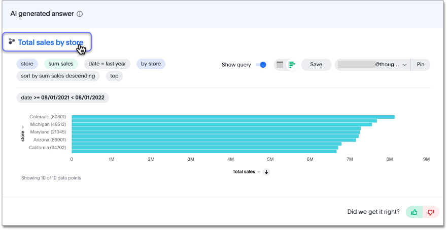447x230 pixels.
Task: Click the info icon beside AI generated answer
Action: 80,14
